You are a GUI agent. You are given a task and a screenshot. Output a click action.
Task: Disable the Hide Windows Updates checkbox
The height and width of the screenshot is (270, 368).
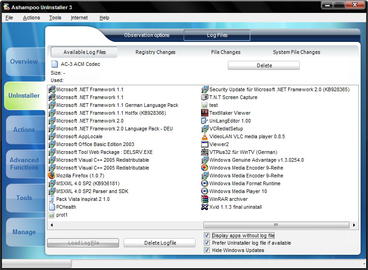pyautogui.click(x=207, y=250)
